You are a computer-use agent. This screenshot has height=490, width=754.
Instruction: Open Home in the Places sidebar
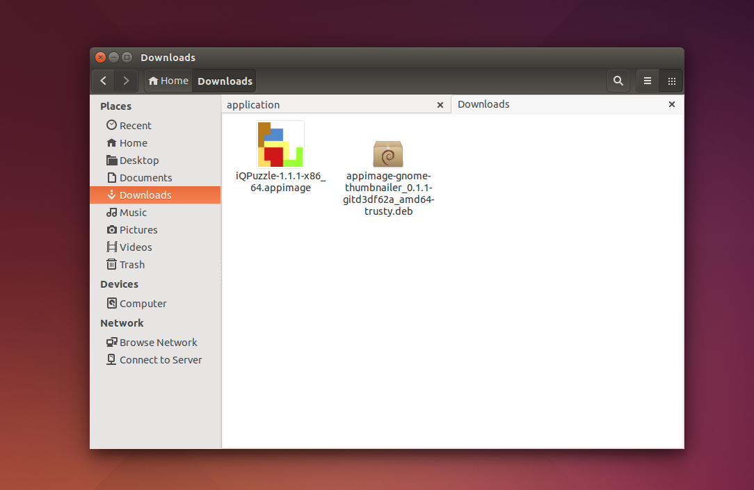click(x=155, y=143)
